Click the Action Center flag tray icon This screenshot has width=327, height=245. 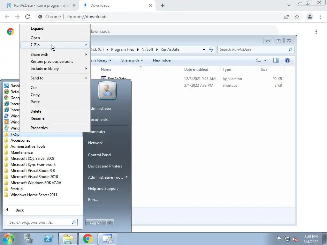point(279,239)
